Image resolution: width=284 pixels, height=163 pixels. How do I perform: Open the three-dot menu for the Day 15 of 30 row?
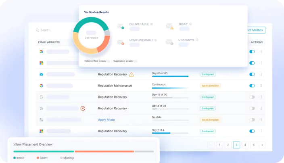261,97
